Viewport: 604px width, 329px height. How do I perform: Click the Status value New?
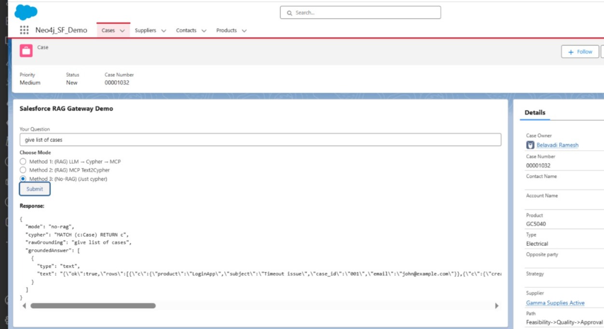(72, 82)
